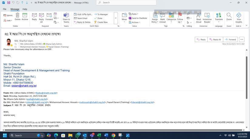Open Viva Insights add-in
This screenshot has height=139, width=250.
pyautogui.click(x=239, y=18)
